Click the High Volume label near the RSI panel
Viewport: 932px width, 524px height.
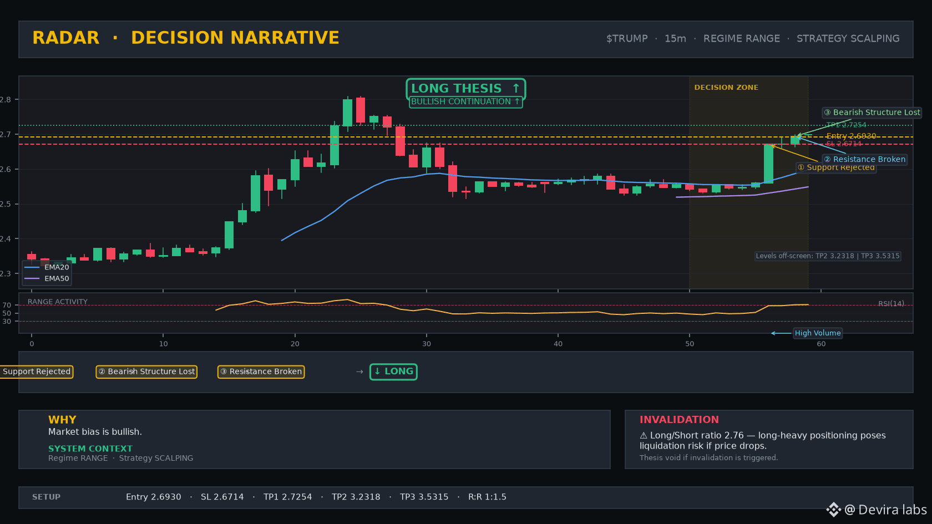(x=818, y=333)
